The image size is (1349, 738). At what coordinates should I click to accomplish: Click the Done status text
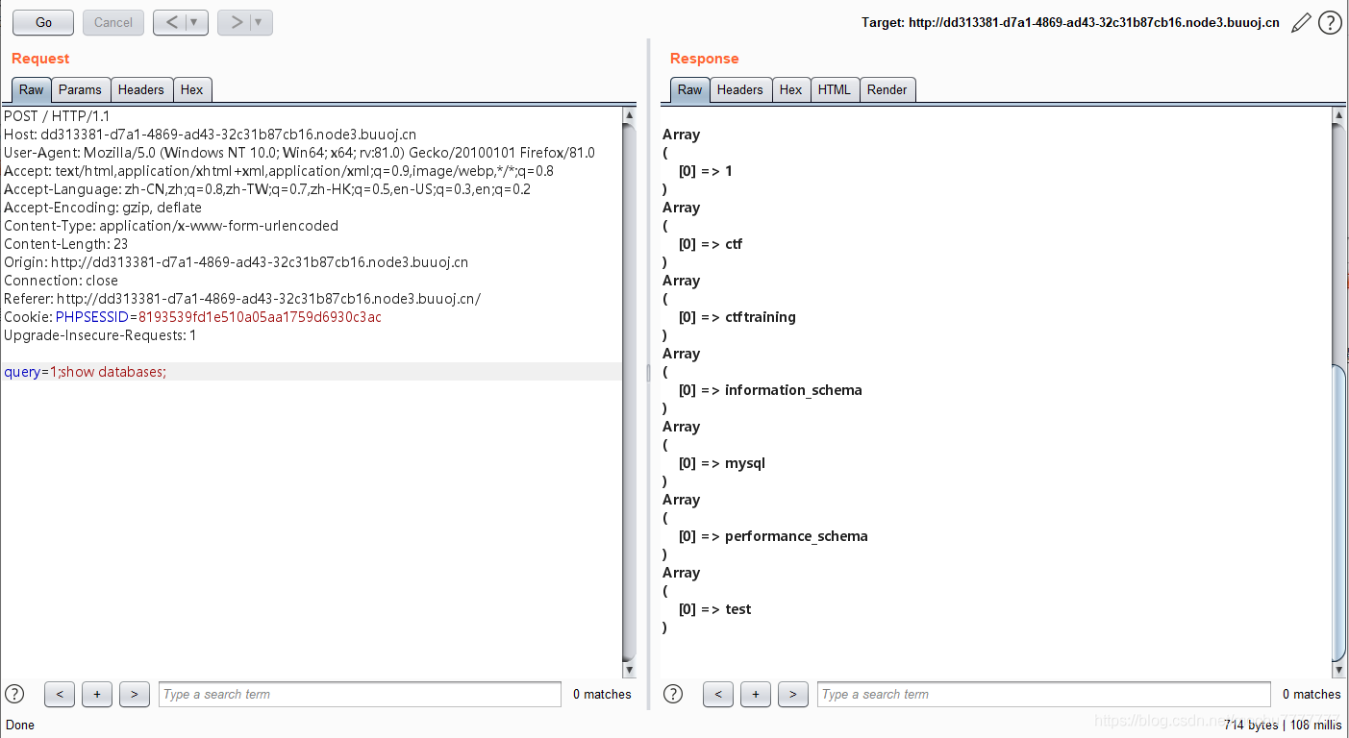pos(20,725)
